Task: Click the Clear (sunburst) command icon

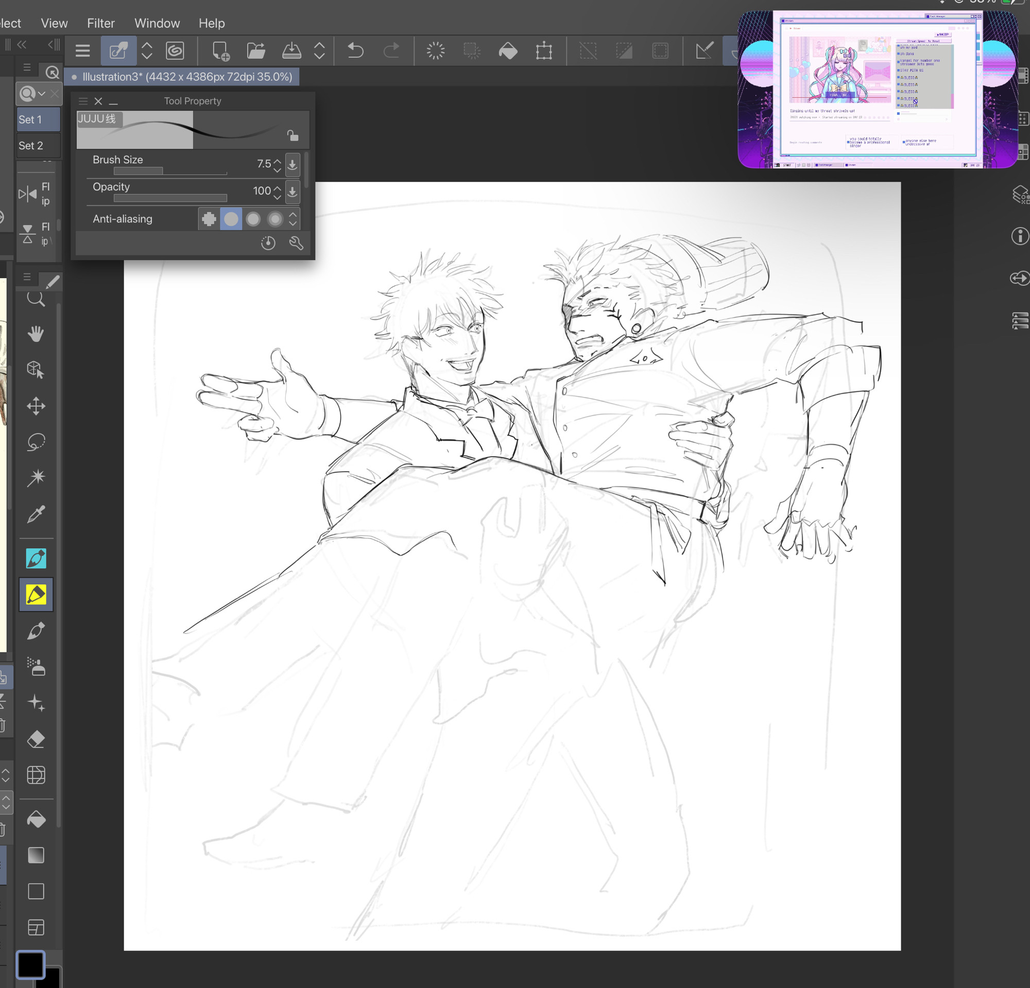Action: click(x=436, y=51)
